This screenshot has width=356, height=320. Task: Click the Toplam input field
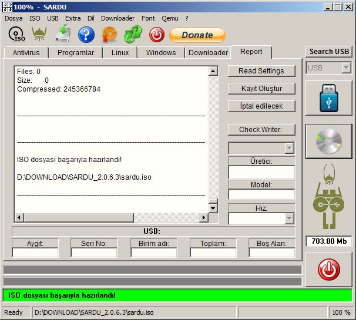click(x=213, y=252)
